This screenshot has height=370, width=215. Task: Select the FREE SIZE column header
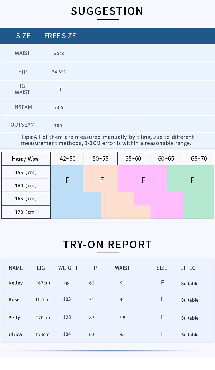pos(60,36)
